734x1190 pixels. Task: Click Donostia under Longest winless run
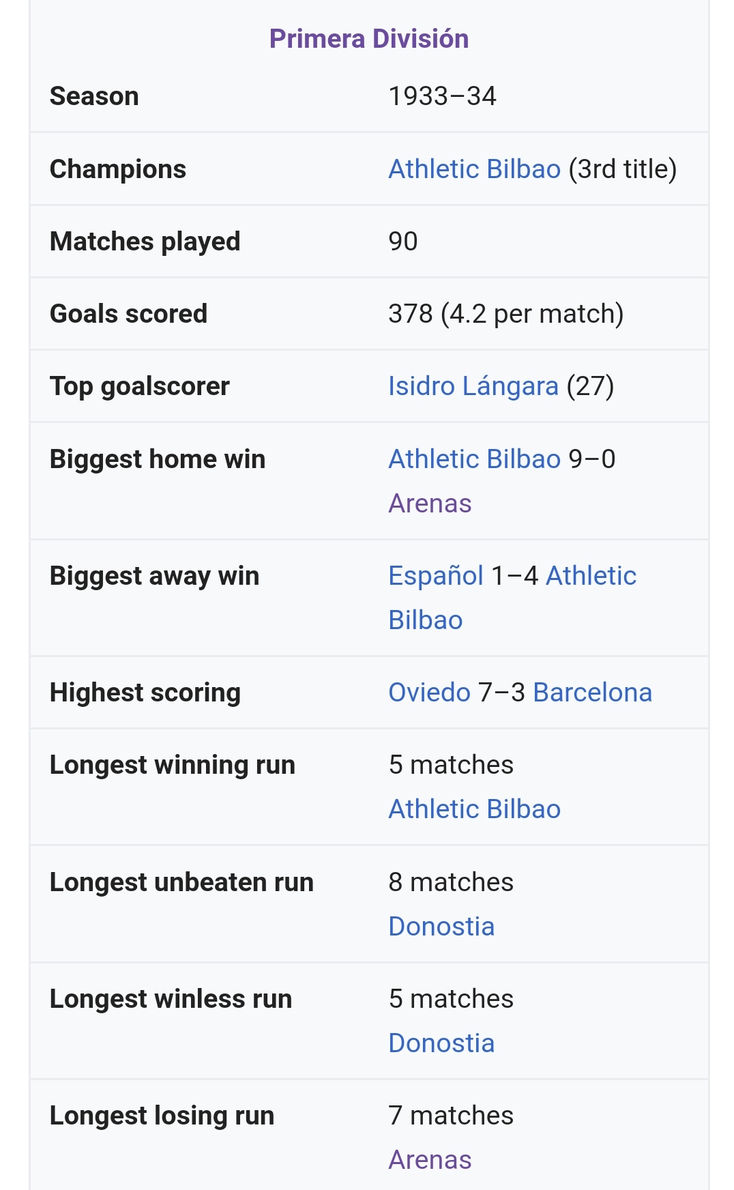pos(441,1043)
